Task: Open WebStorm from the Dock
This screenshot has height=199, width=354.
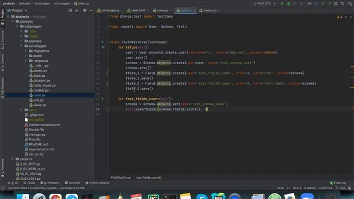Action: coord(218,196)
